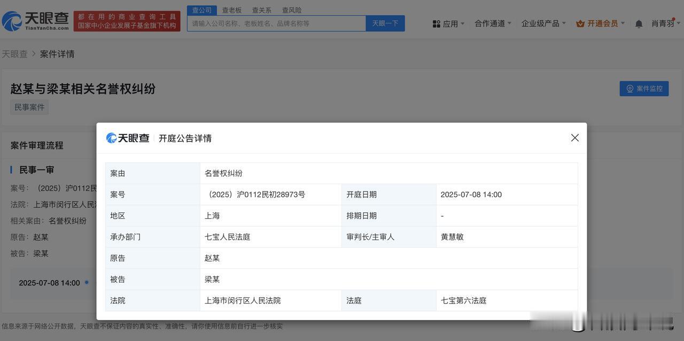
Task: Click the 案件详情 breadcrumb text
Action: [x=57, y=54]
